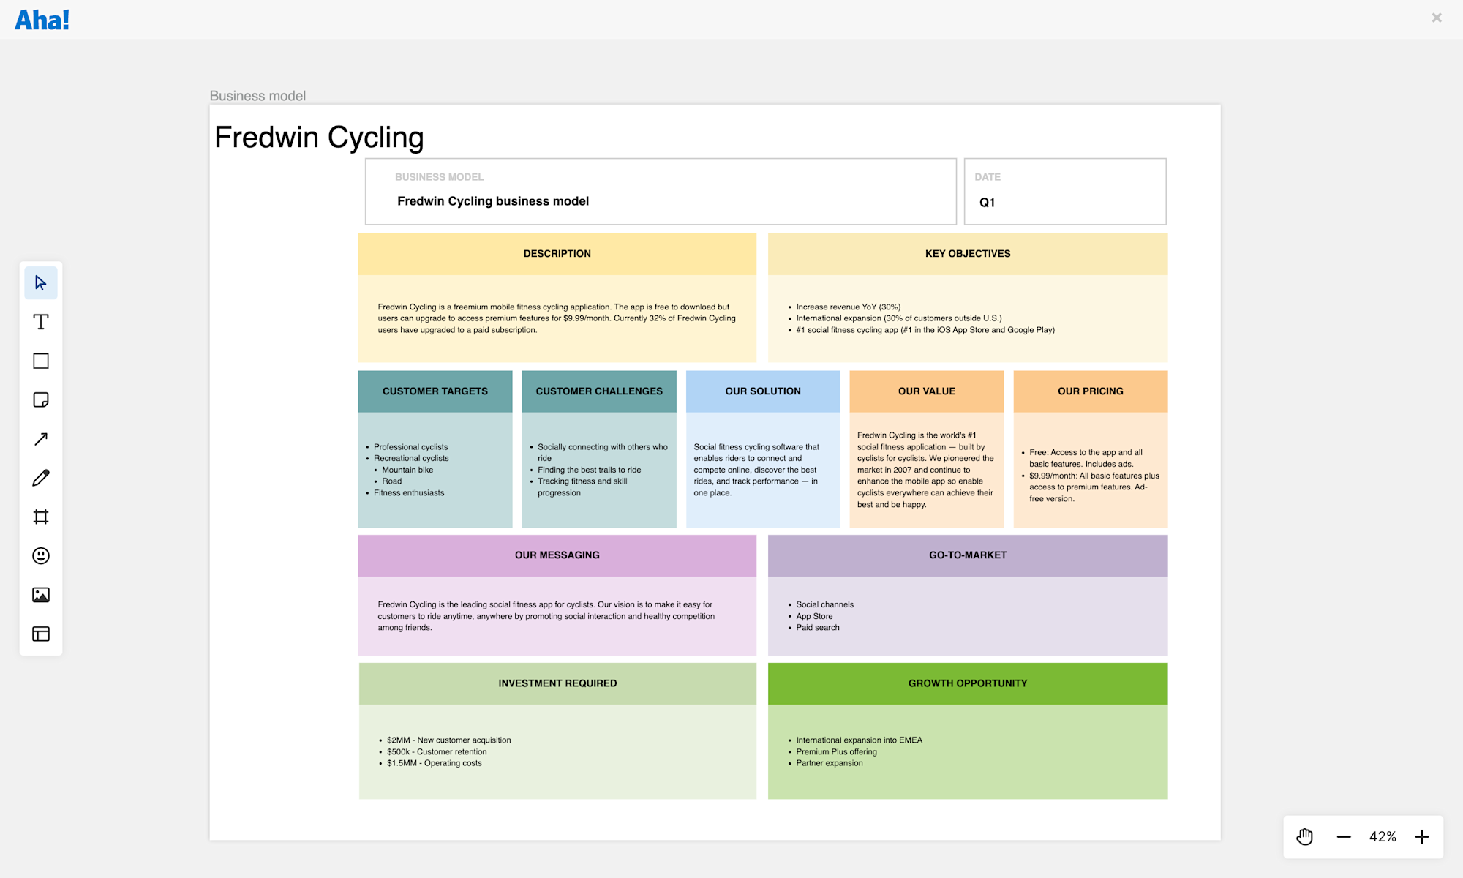Insert an image onto the whiteboard

pos(41,595)
